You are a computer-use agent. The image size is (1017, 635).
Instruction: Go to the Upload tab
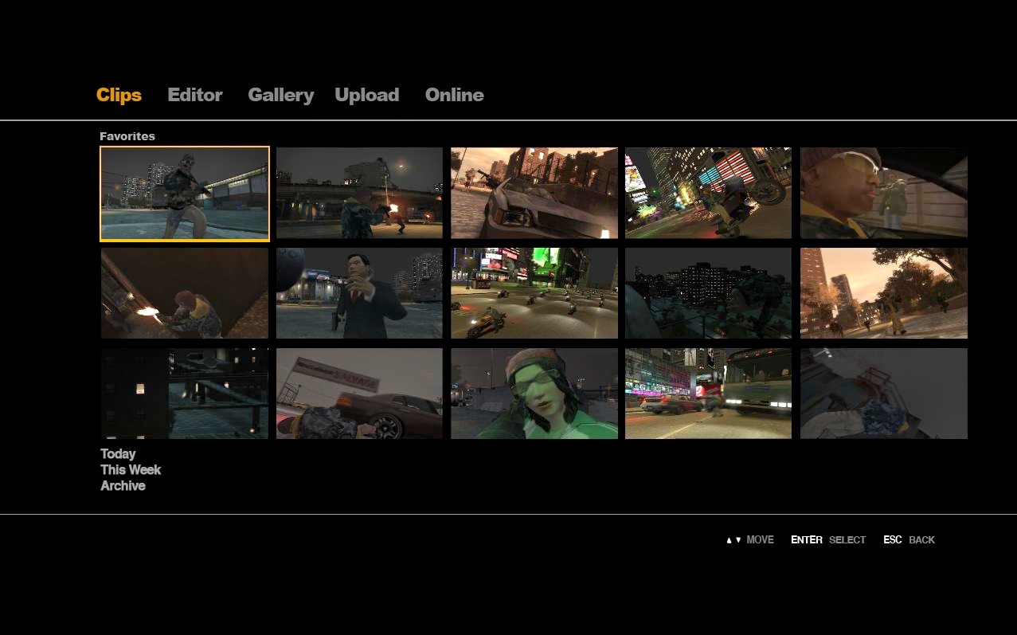[366, 95]
